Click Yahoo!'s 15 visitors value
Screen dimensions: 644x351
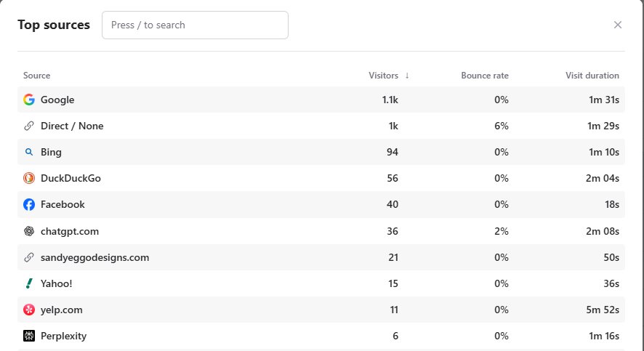coord(393,283)
